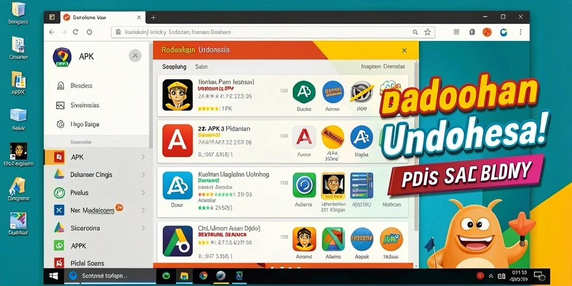Open the browser hamburger menu
The image size is (572, 286).
456,32
